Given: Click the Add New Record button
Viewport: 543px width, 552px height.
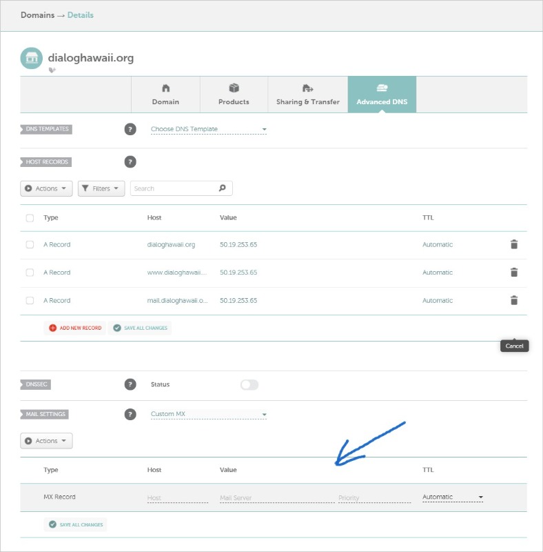Looking at the screenshot, I should [75, 328].
